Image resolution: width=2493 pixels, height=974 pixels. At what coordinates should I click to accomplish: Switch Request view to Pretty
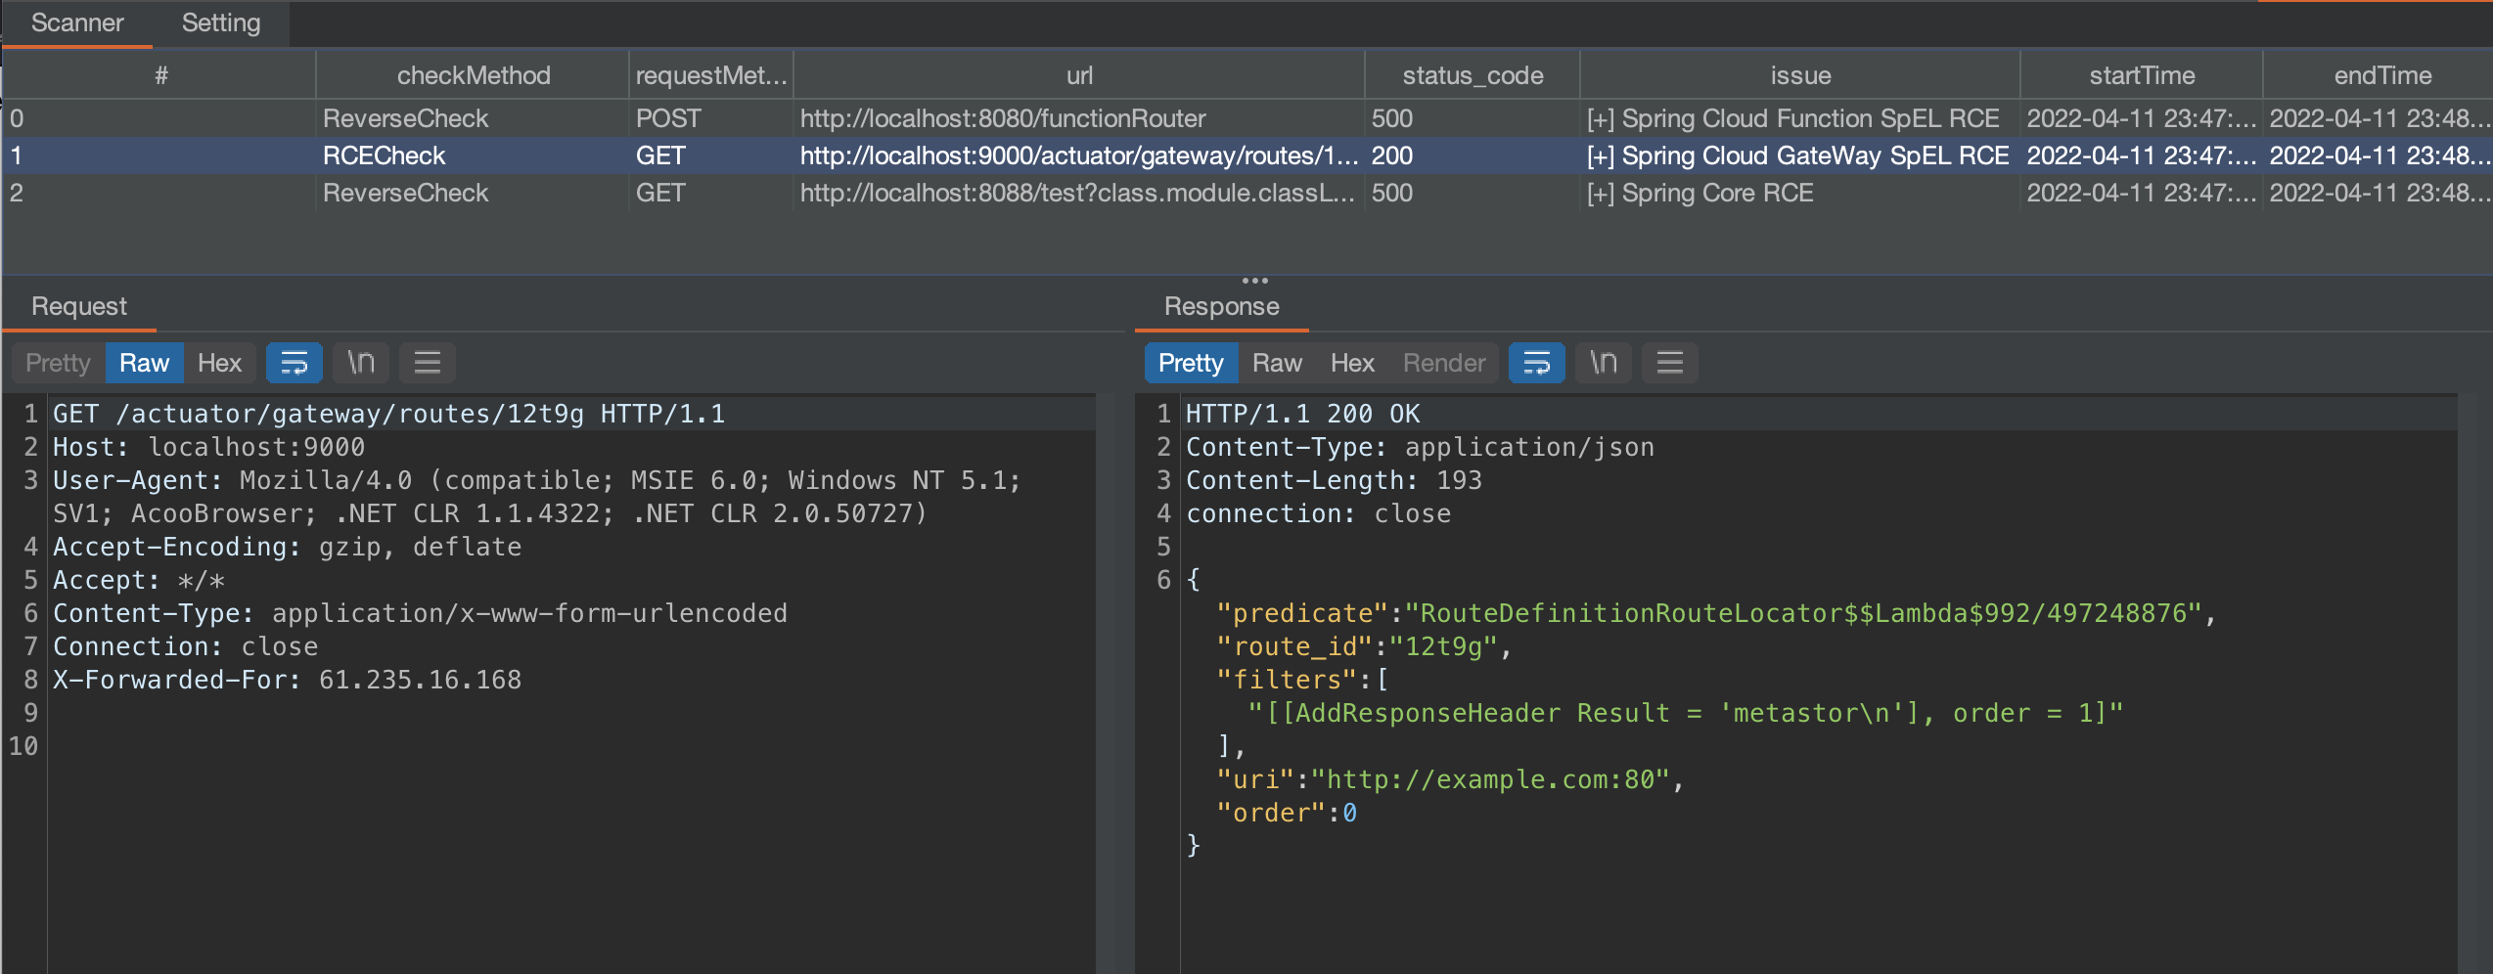tap(58, 363)
